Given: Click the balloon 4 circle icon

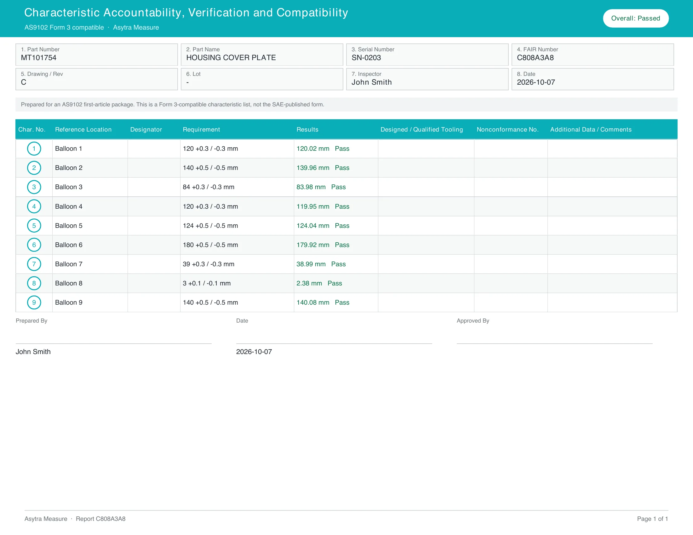Looking at the screenshot, I should (34, 206).
